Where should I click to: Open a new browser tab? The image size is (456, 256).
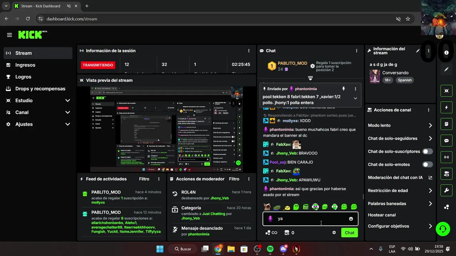tap(87, 6)
